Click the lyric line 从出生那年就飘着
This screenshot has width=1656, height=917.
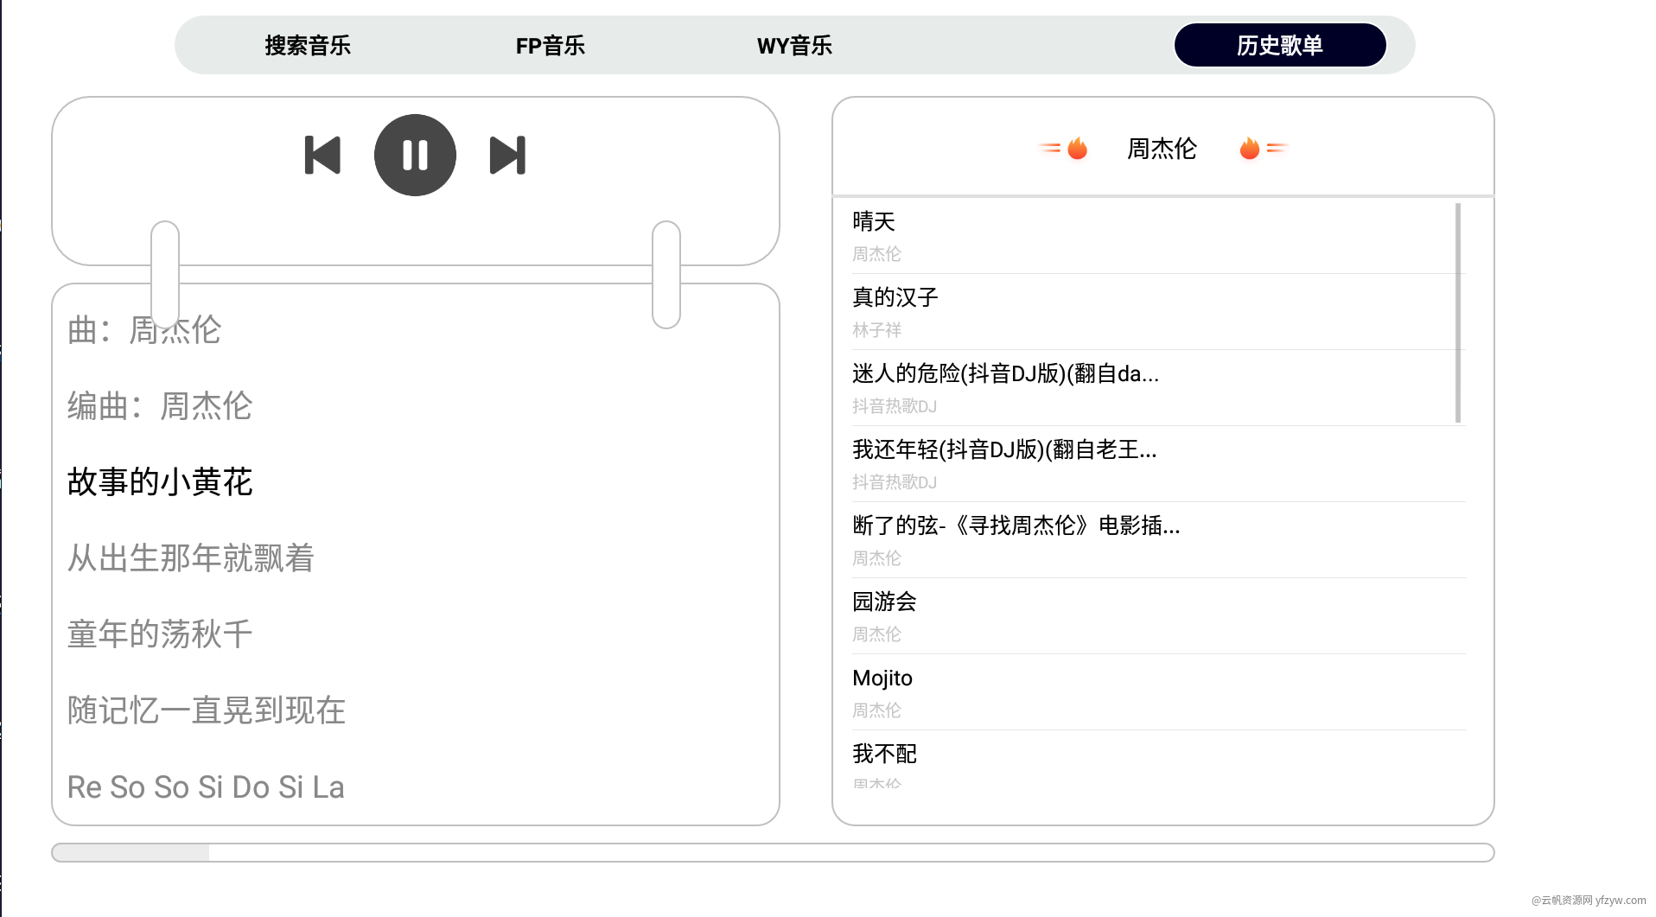[191, 557]
